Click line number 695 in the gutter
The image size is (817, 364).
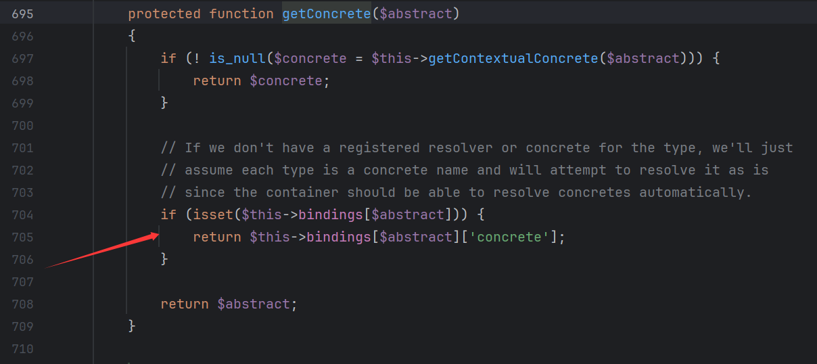click(x=22, y=14)
